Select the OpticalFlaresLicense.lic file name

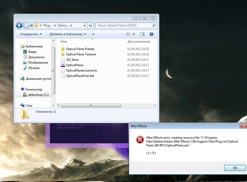pos(82,70)
